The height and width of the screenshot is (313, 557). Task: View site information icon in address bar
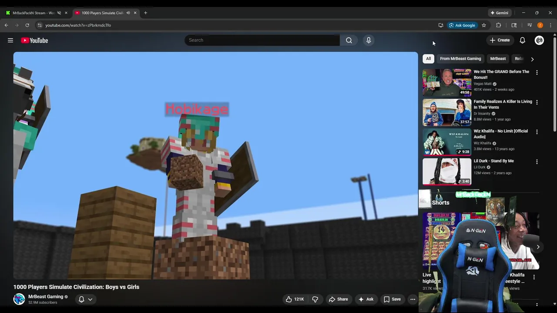point(39,25)
